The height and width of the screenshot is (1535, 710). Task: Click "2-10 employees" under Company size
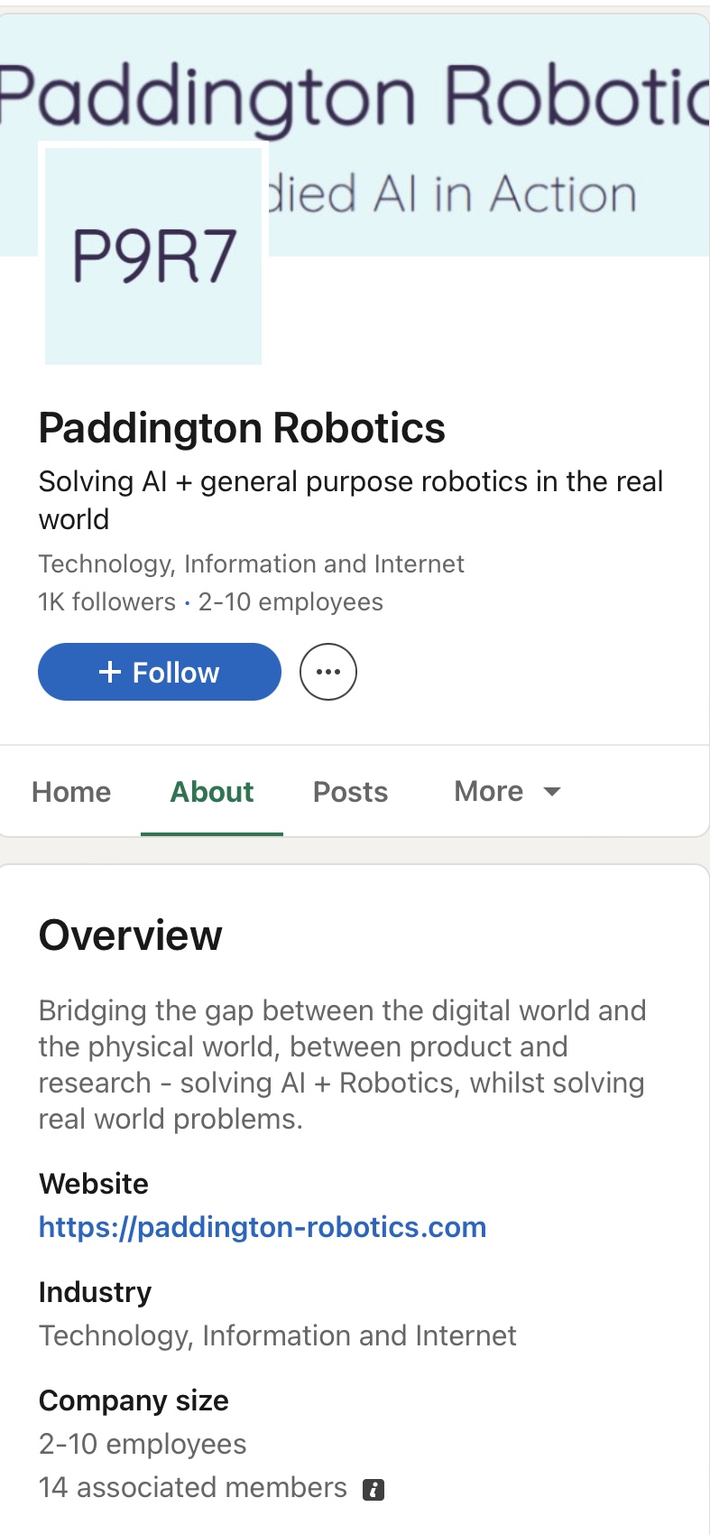pyautogui.click(x=143, y=1444)
